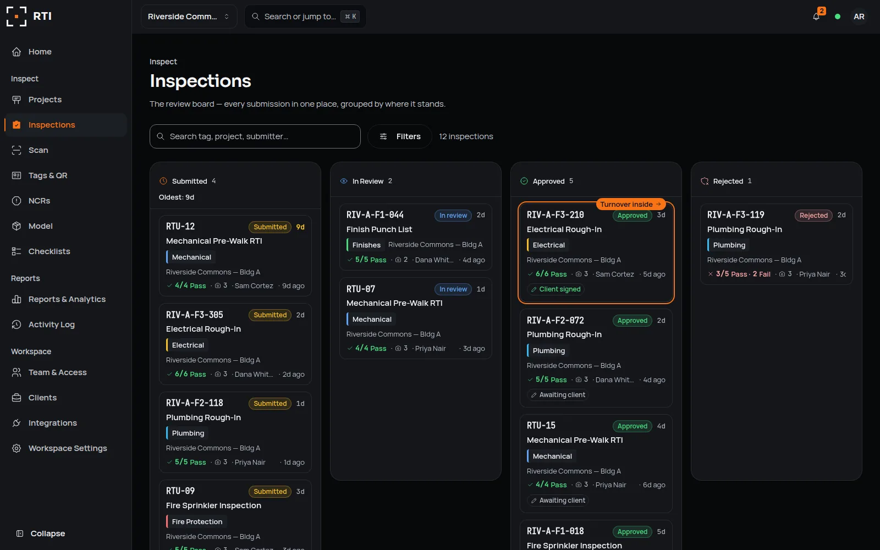The height and width of the screenshot is (550, 880).
Task: Click the Submitted column clock icon
Action: (x=163, y=181)
